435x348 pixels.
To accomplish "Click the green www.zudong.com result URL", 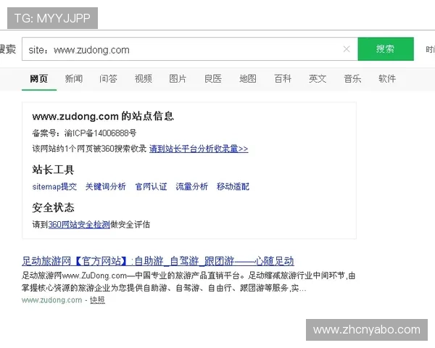I will pyautogui.click(x=52, y=300).
